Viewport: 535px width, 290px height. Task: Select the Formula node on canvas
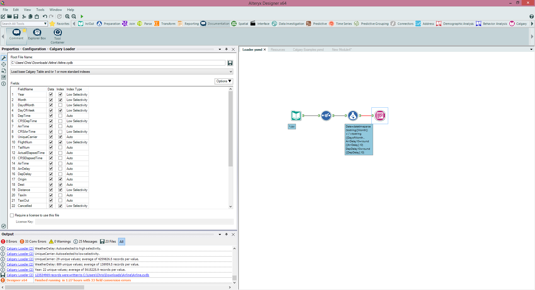pos(353,115)
